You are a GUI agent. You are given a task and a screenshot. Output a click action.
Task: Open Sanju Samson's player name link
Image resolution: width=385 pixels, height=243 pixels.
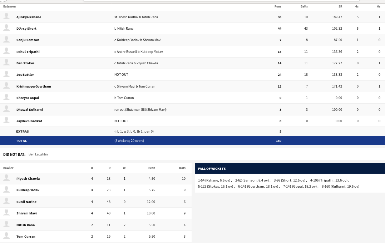tap(28, 40)
